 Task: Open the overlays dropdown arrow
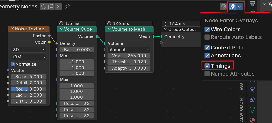(239, 7)
